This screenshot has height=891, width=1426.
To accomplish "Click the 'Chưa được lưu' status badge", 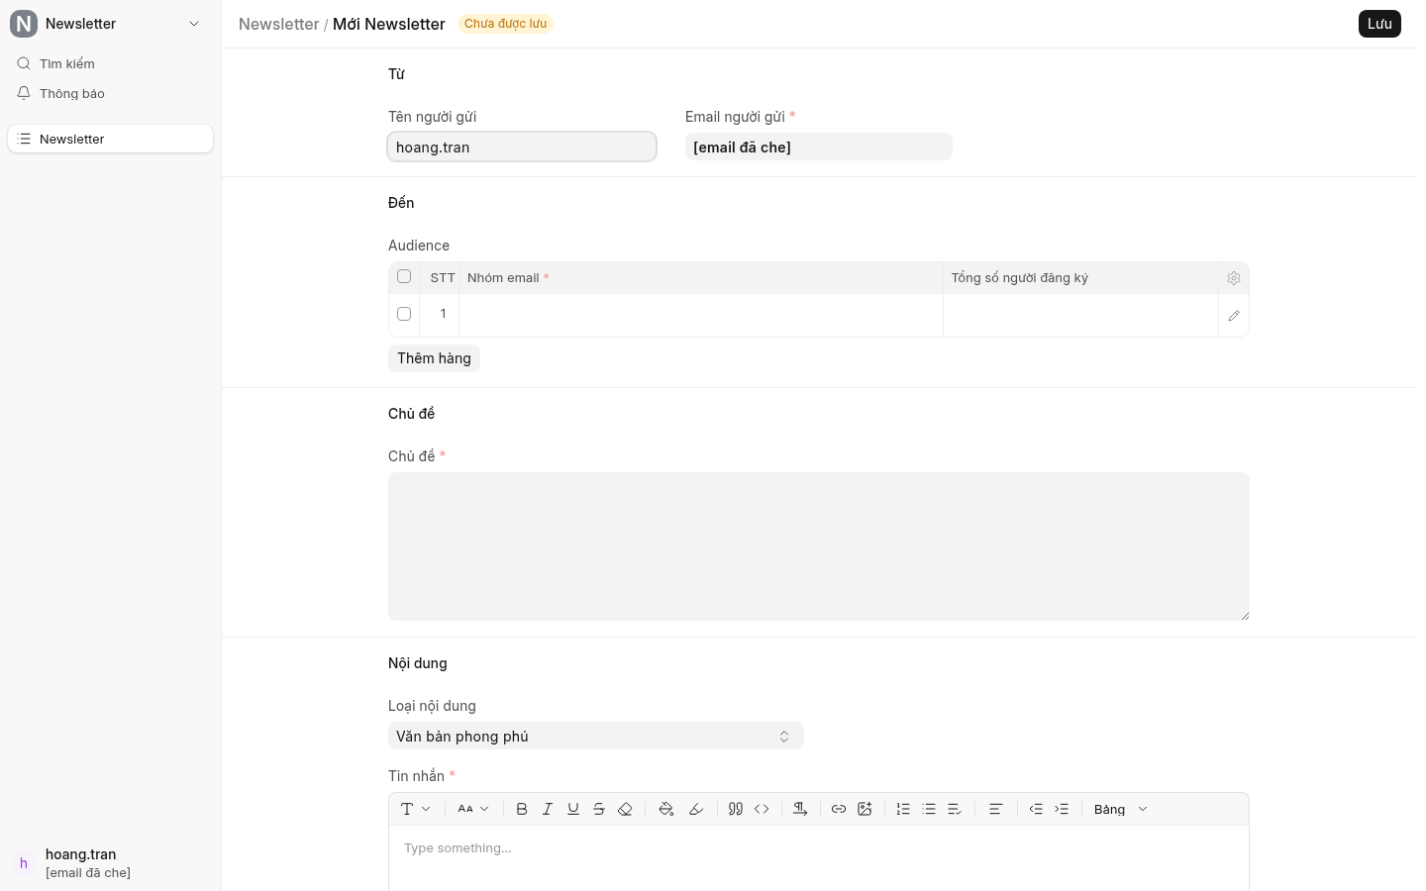I will (x=505, y=24).
